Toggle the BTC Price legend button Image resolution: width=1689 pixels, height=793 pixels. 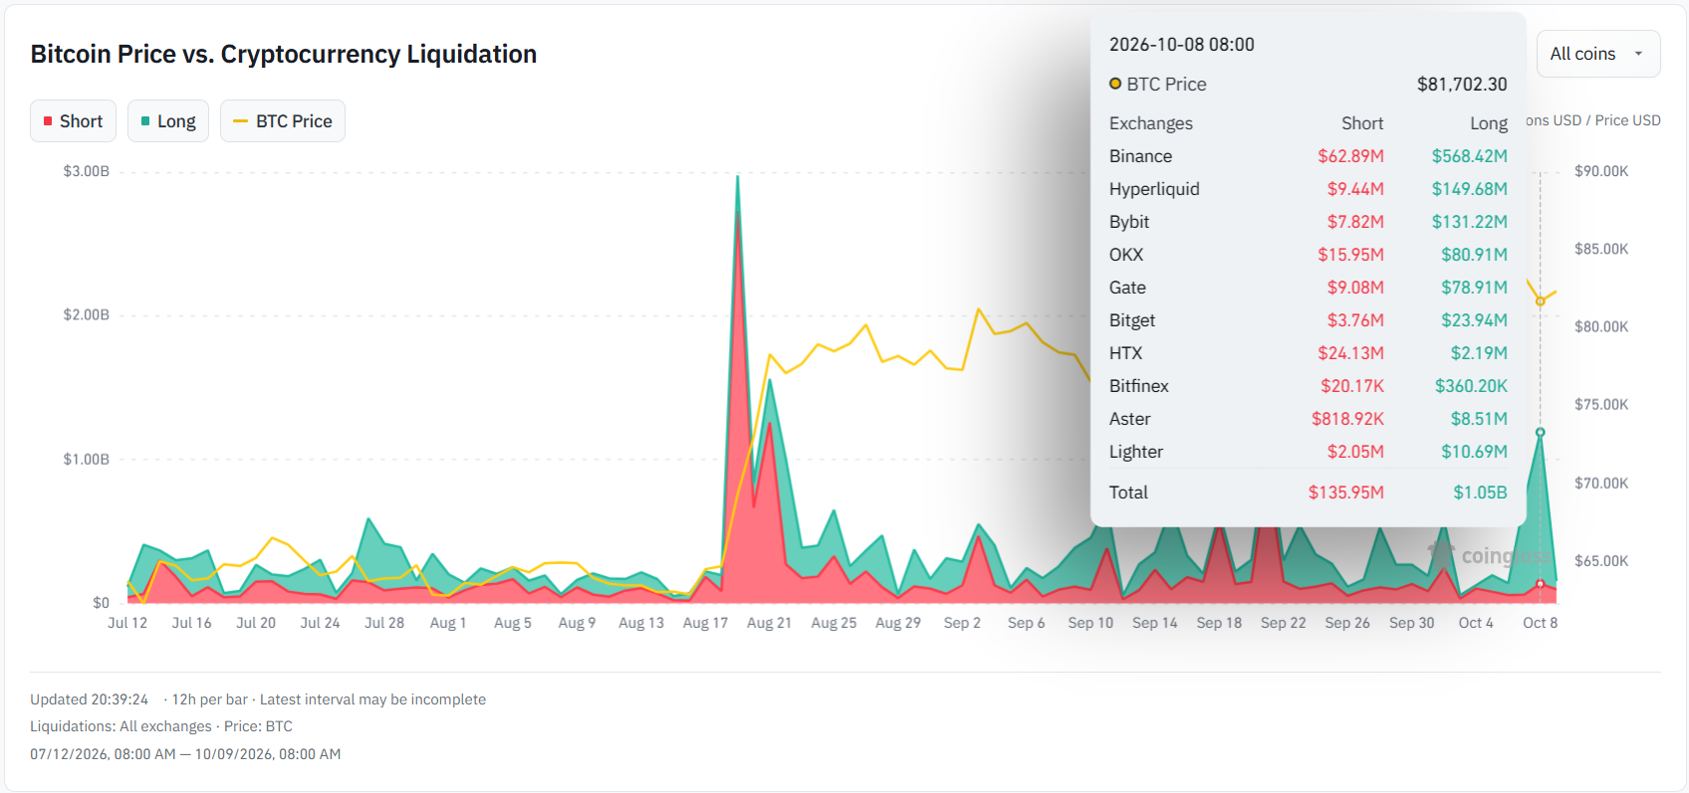click(x=283, y=121)
